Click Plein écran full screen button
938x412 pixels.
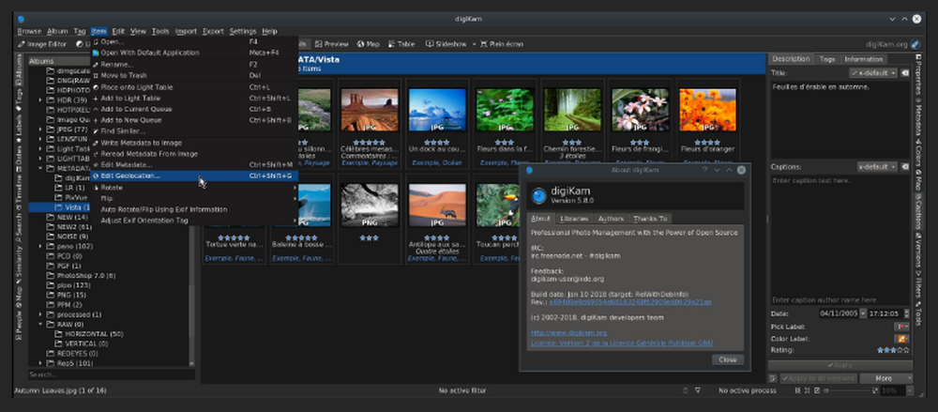pyautogui.click(x=501, y=44)
